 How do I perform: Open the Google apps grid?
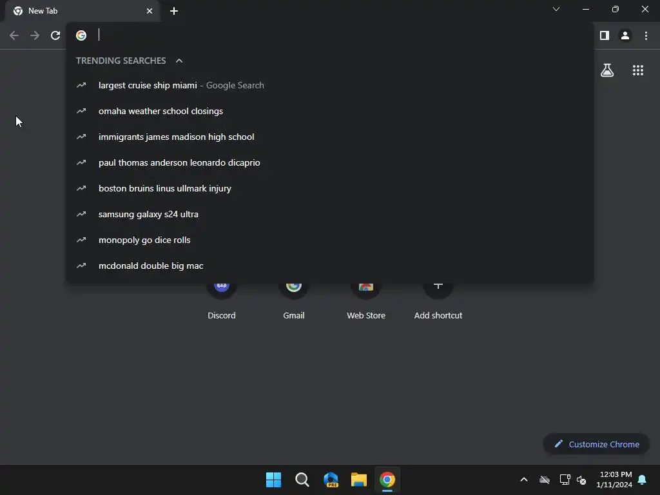(x=637, y=70)
